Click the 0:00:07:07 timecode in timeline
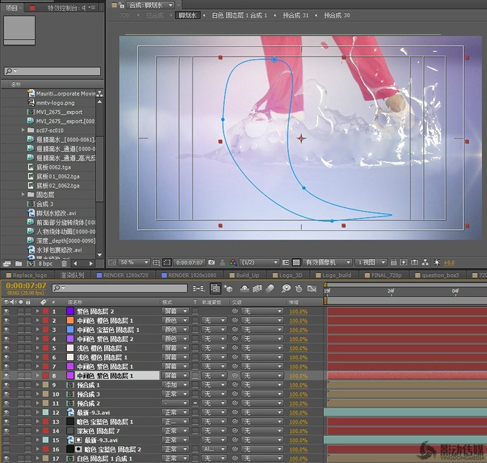 [x=26, y=285]
